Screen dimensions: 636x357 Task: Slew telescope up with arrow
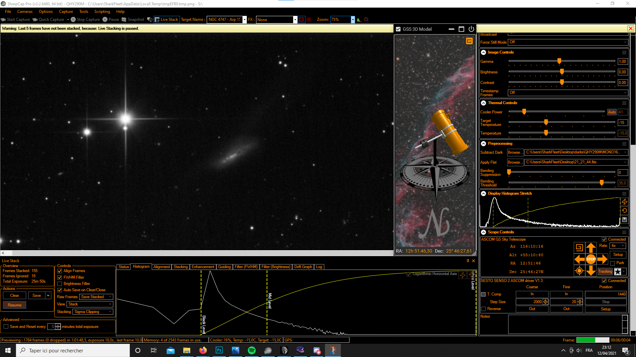coord(591,247)
